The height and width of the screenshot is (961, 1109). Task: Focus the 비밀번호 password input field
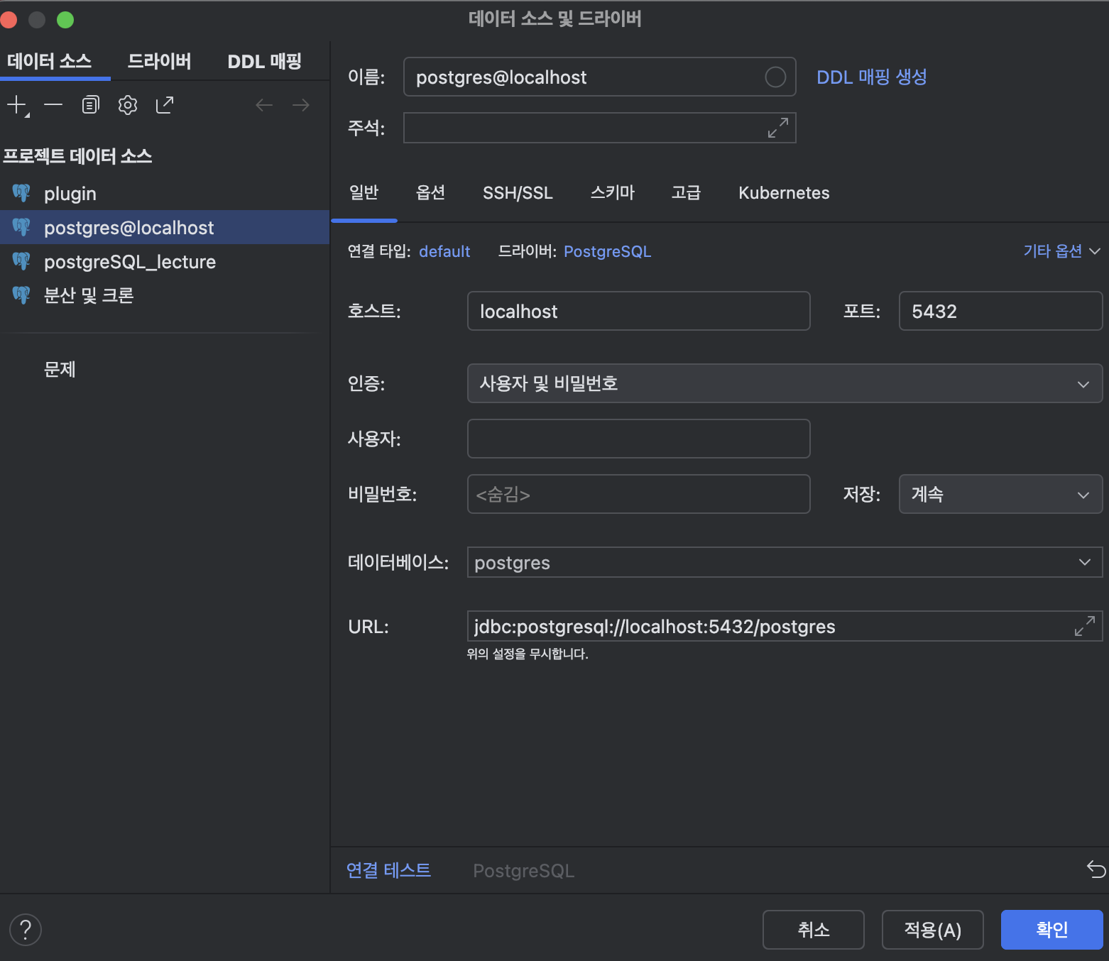click(639, 494)
